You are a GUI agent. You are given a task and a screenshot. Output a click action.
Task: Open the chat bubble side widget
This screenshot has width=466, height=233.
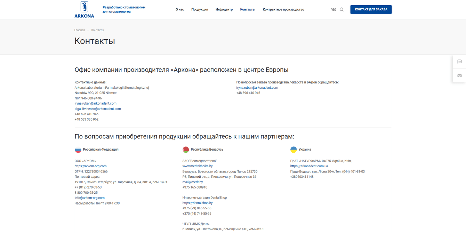[x=459, y=62]
